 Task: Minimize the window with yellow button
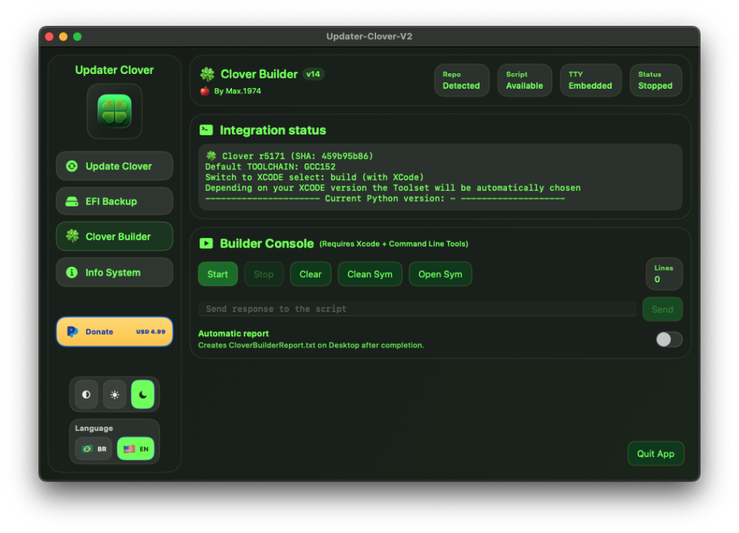click(63, 36)
